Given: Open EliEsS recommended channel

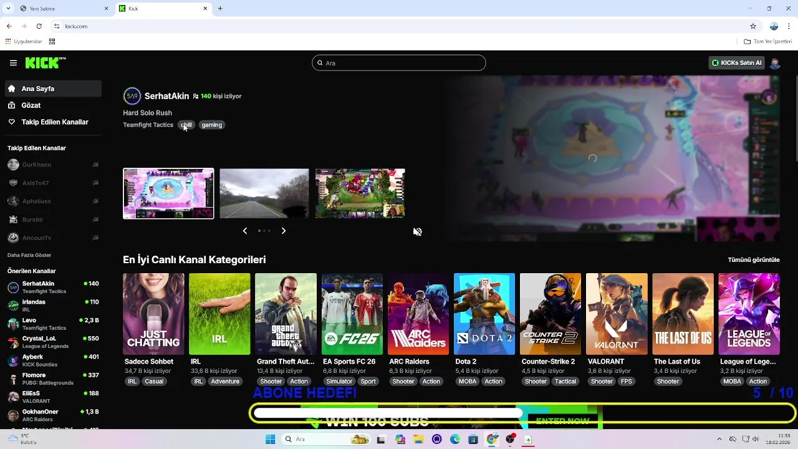Looking at the screenshot, I should tap(53, 397).
